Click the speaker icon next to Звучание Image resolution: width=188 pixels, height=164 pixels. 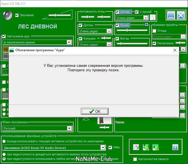tap(8, 15)
